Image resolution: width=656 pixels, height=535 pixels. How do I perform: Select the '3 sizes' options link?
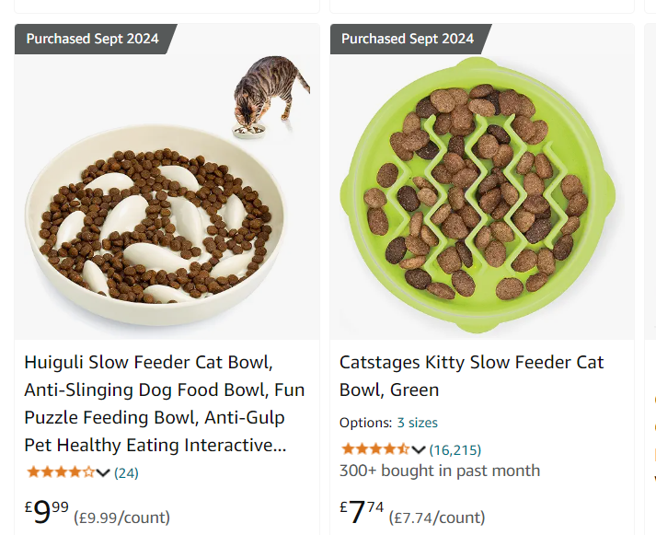tap(417, 423)
